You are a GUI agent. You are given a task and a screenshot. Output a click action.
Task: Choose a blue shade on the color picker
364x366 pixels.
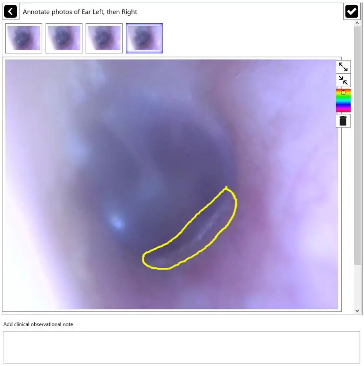tap(343, 104)
